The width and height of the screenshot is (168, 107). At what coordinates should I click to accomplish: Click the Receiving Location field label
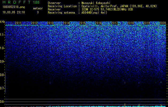click(x=62, y=6)
